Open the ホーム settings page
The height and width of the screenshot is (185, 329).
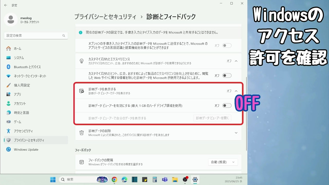36,49
